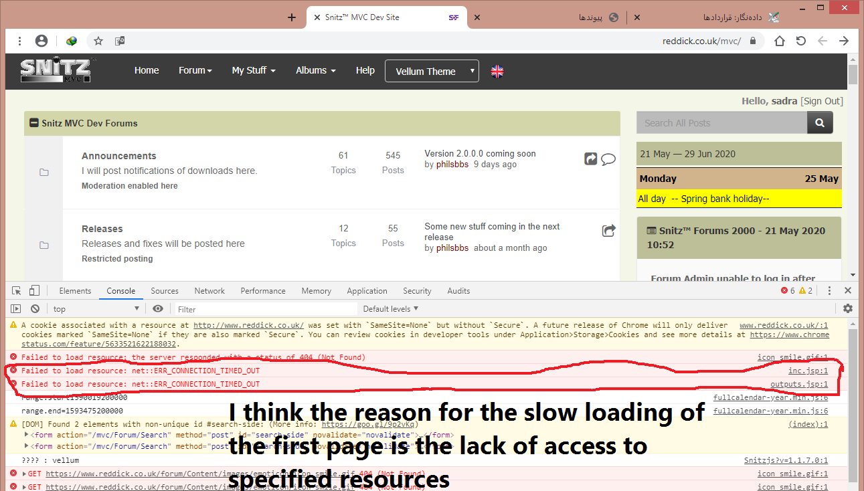Open the Announcements forum link
The image size is (864, 491).
point(118,156)
